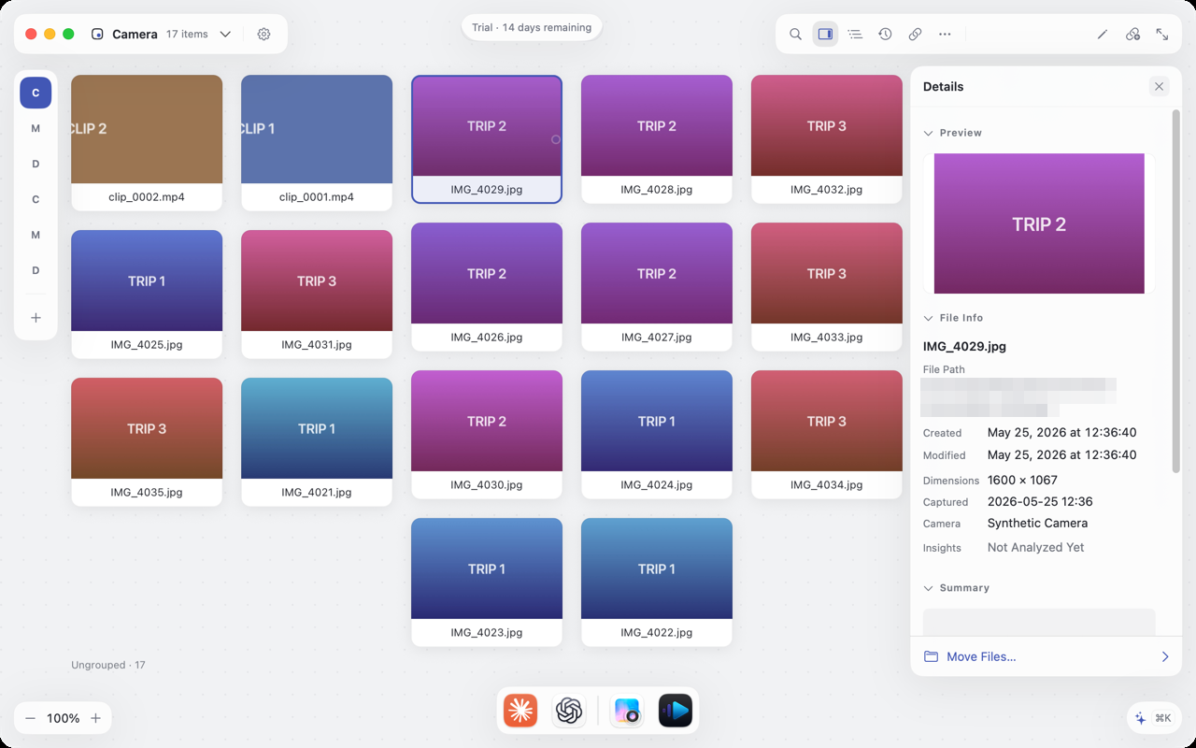Collapse the File Info section
Image resolution: width=1196 pixels, height=748 pixels.
[x=928, y=318]
